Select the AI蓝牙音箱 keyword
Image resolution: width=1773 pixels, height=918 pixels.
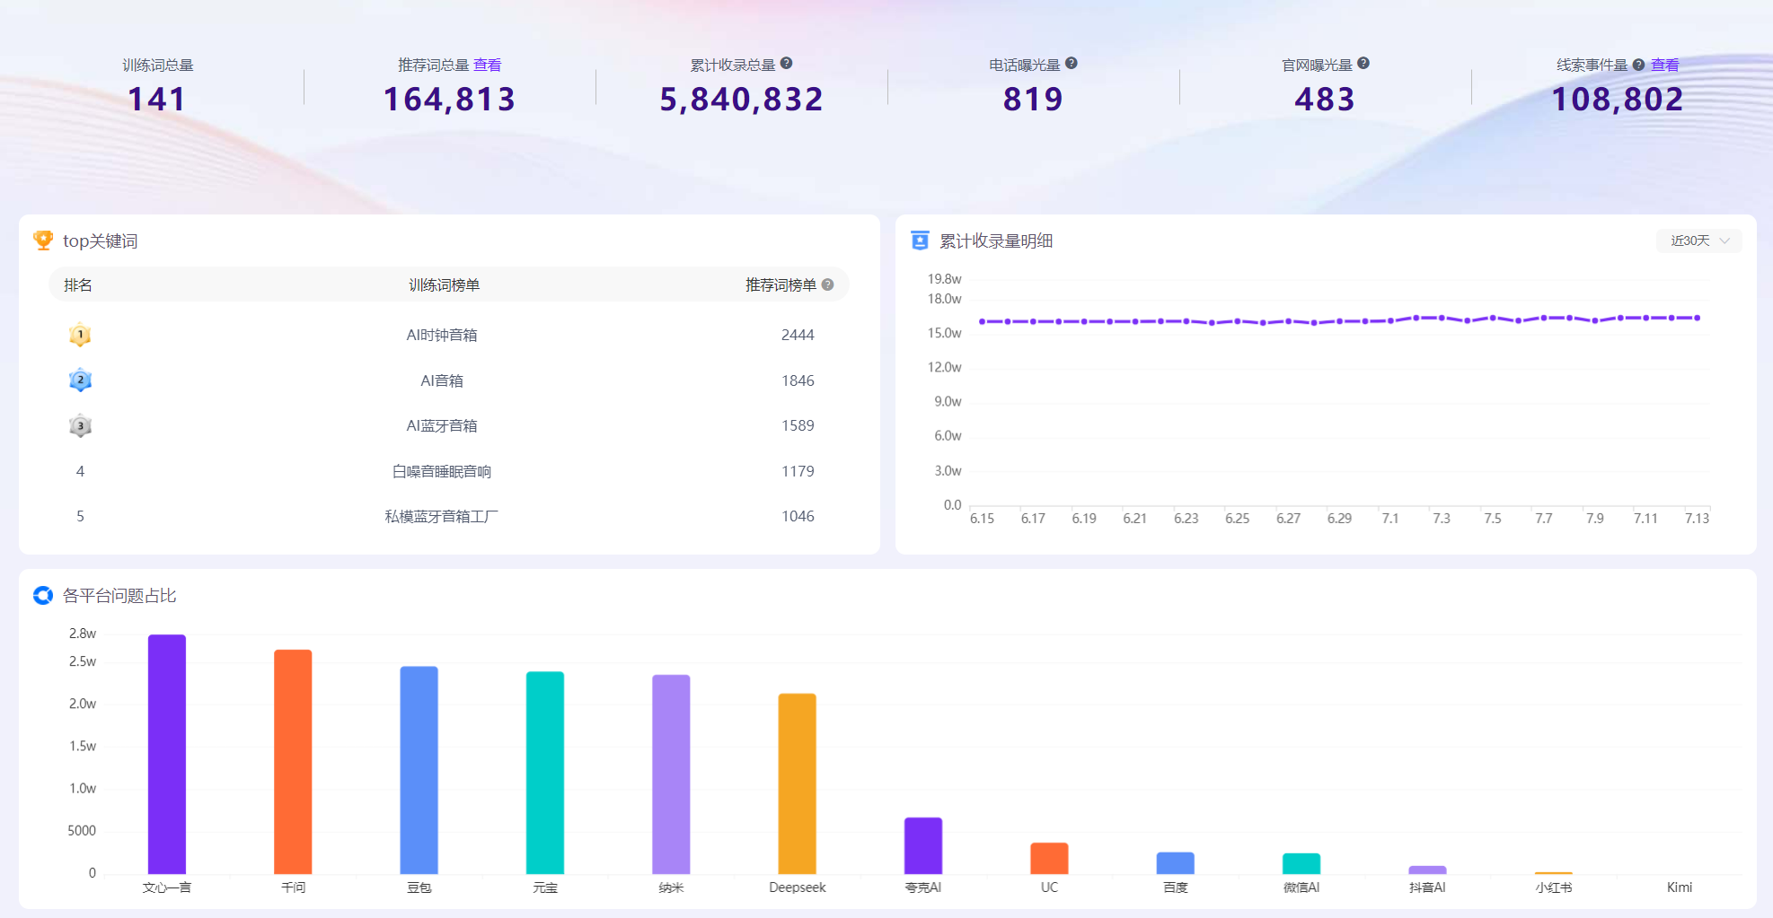[442, 425]
